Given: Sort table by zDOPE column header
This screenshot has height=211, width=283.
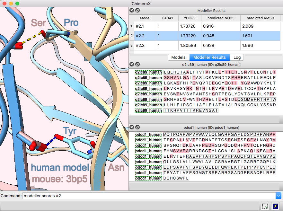Looking at the screenshot, I should [190, 18].
